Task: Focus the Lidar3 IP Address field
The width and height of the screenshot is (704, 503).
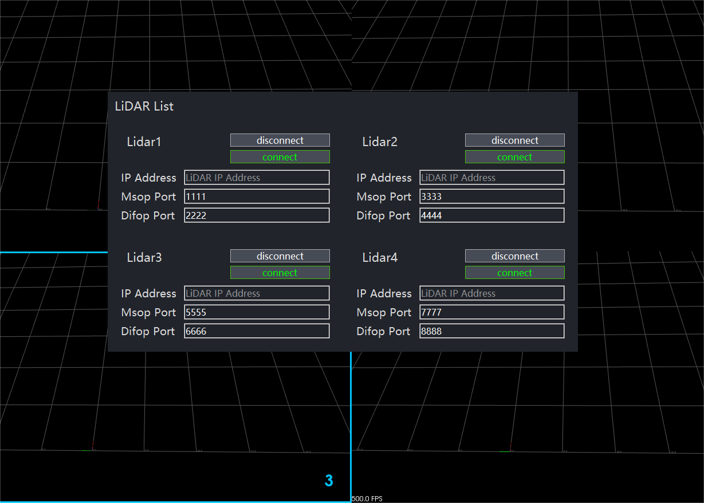Action: [x=257, y=293]
